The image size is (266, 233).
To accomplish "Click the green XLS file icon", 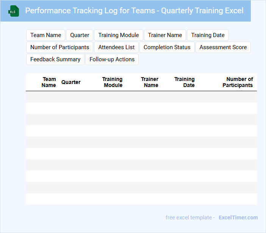I will (x=14, y=11).
